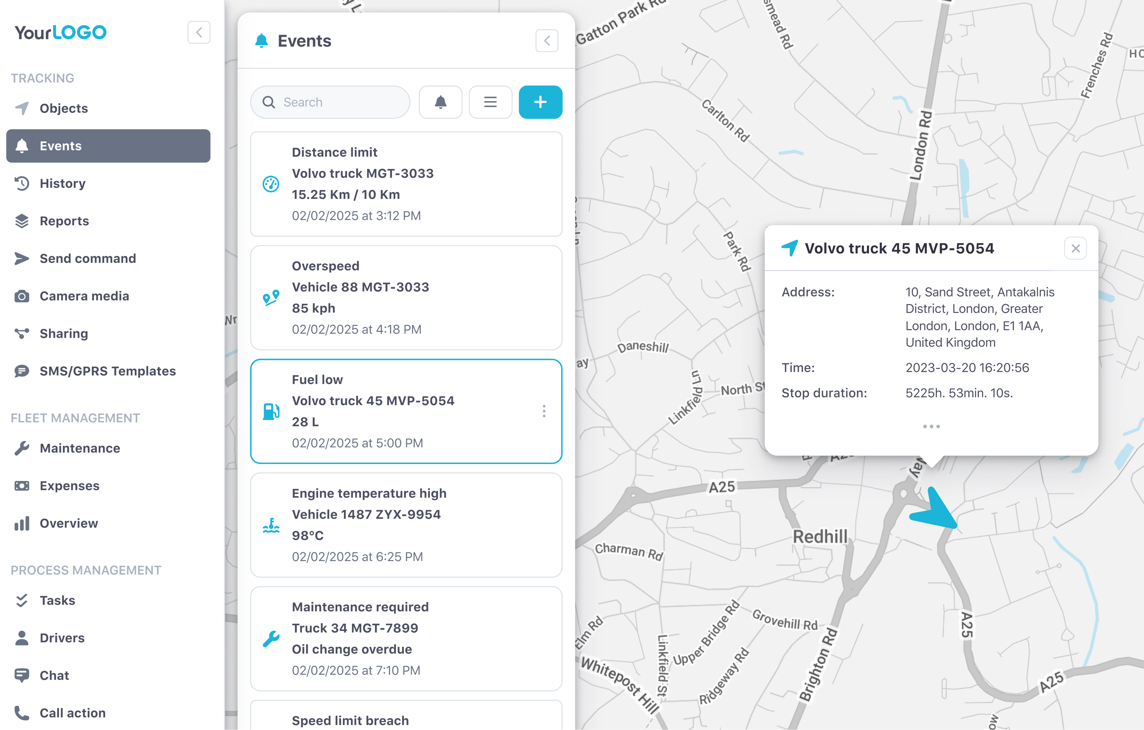Click the events Search field
This screenshot has height=730, width=1144.
[x=337, y=102]
